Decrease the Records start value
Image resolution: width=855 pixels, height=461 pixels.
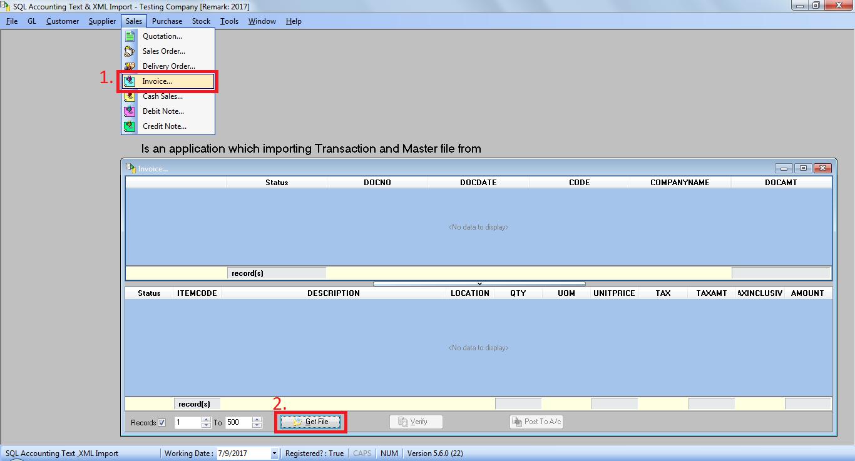point(206,425)
